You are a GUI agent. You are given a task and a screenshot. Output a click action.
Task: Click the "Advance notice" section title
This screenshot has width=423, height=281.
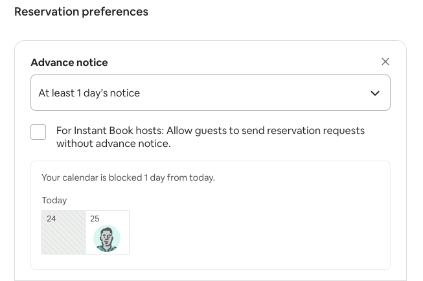click(69, 63)
